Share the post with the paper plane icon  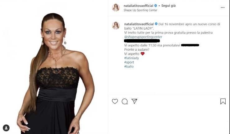134,101
